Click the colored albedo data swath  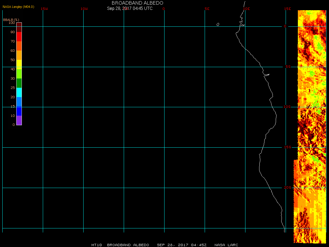[310, 126]
